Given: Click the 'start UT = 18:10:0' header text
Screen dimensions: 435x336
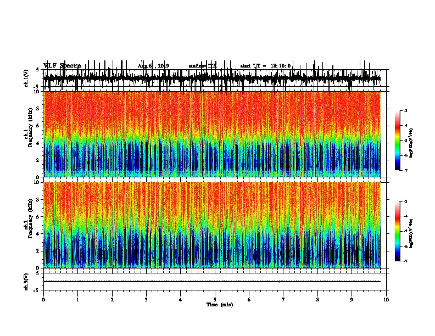Looking at the screenshot, I should 265,66.
